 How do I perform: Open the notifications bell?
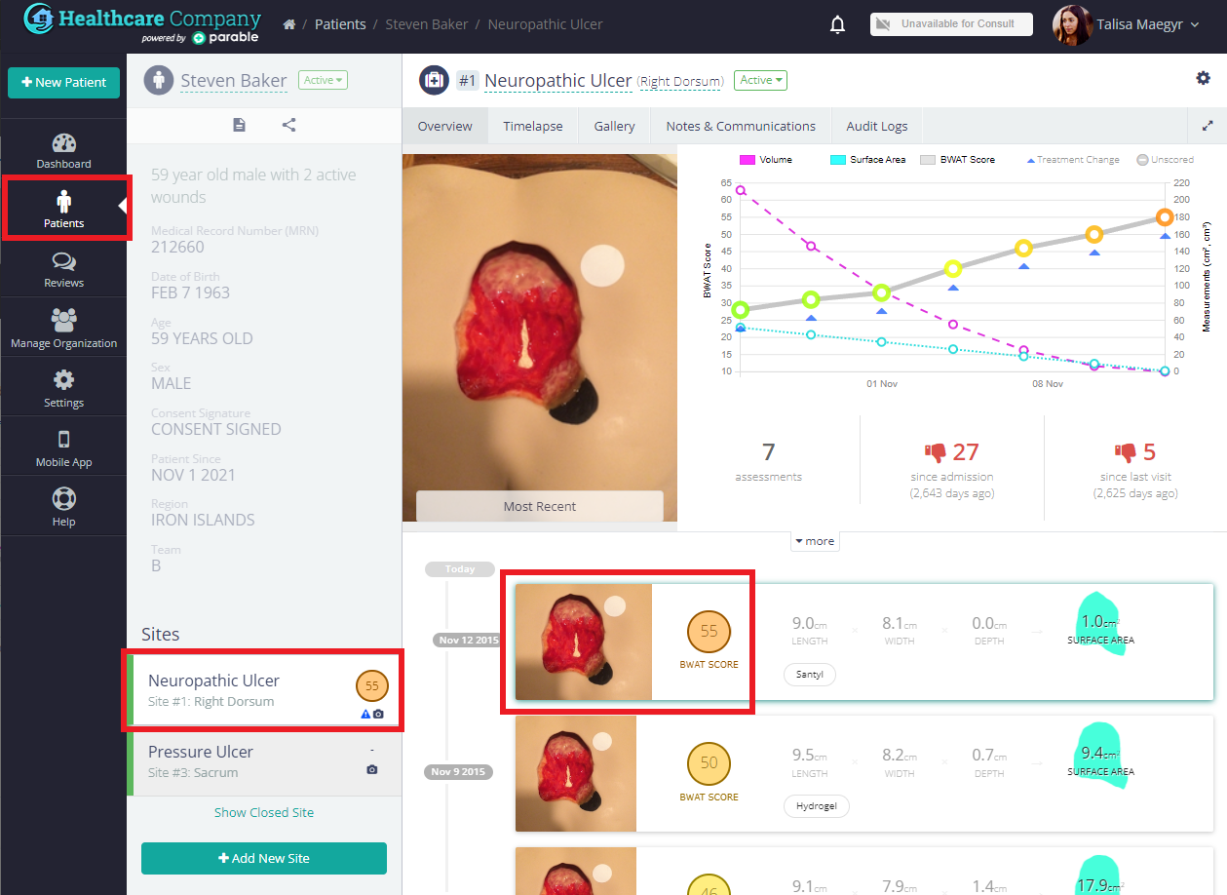(x=837, y=24)
